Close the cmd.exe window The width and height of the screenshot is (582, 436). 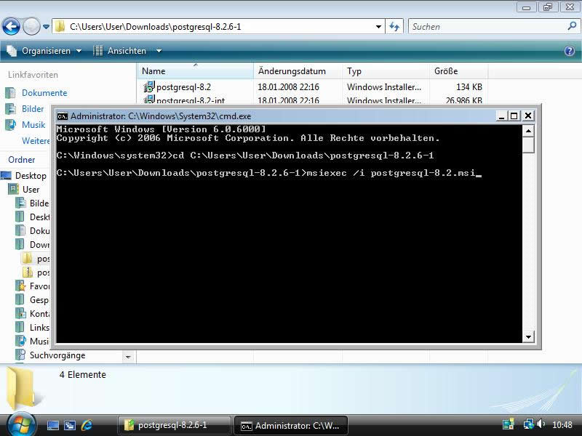coord(528,116)
